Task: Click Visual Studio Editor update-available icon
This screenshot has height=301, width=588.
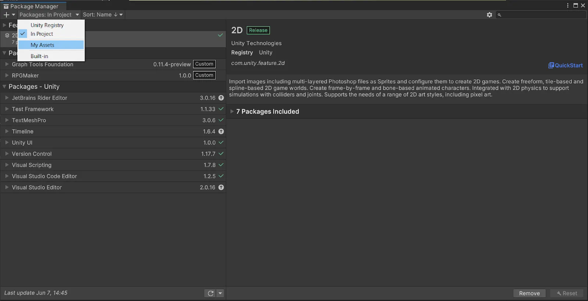Action: [221, 187]
